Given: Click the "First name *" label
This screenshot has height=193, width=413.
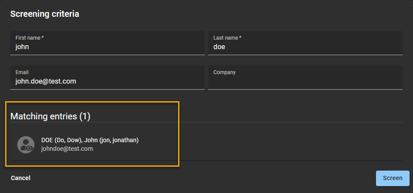Looking at the screenshot, I should tap(30, 38).
